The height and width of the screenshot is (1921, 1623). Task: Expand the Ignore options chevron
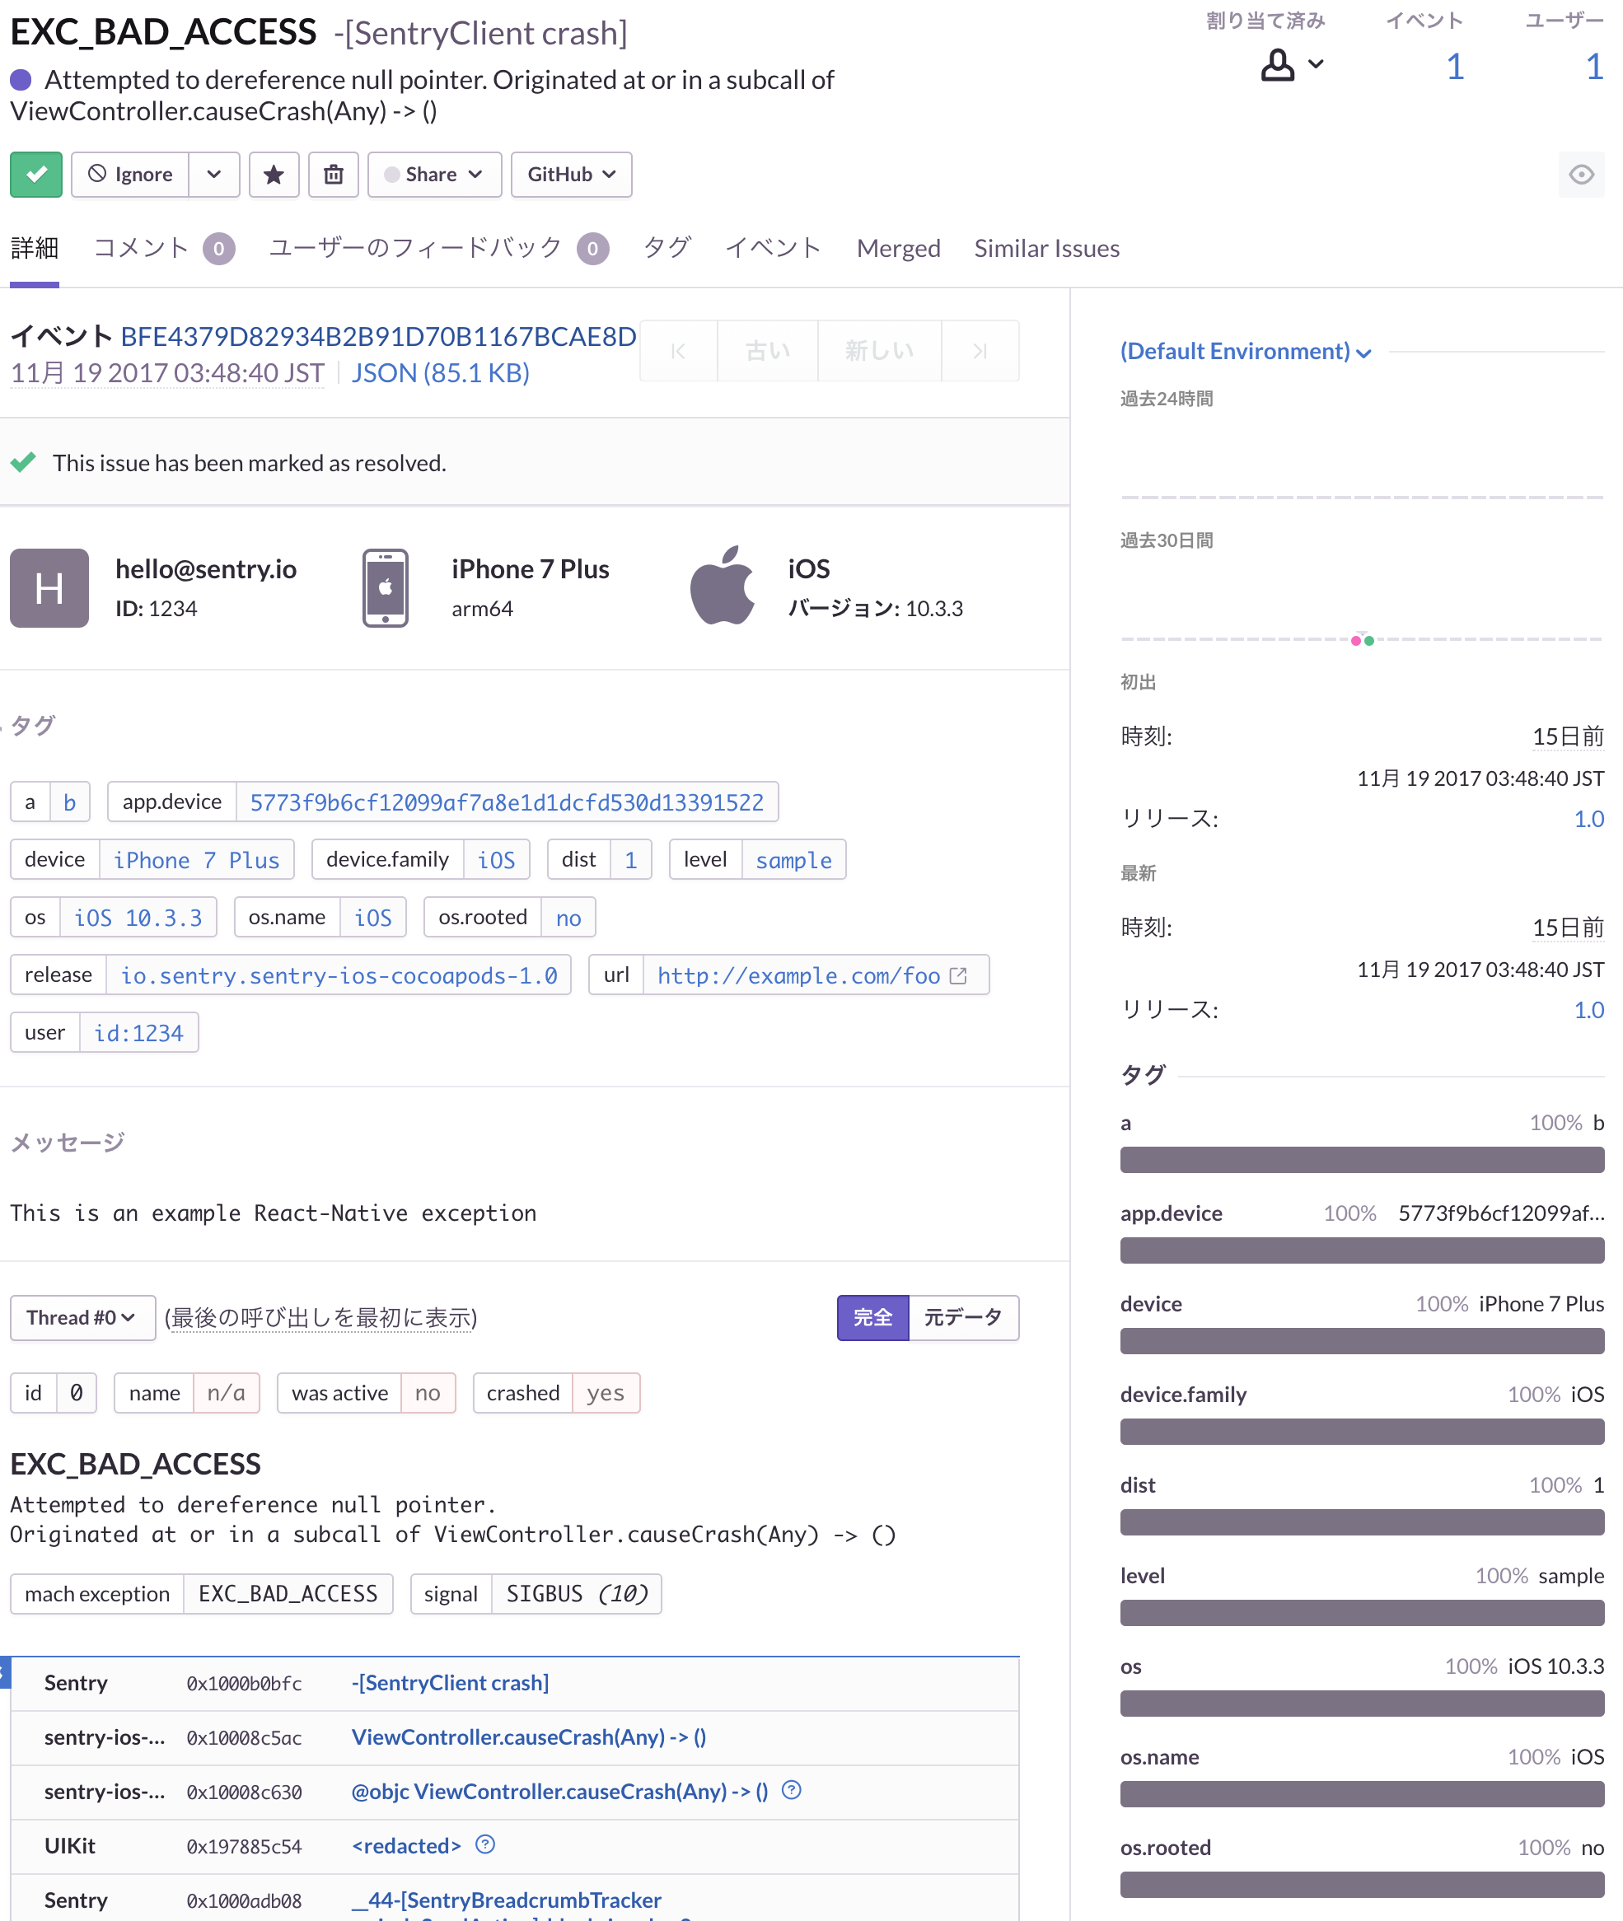coord(214,175)
